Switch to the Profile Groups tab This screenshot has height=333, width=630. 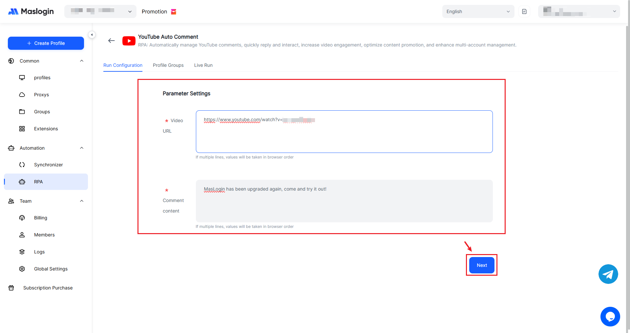168,65
